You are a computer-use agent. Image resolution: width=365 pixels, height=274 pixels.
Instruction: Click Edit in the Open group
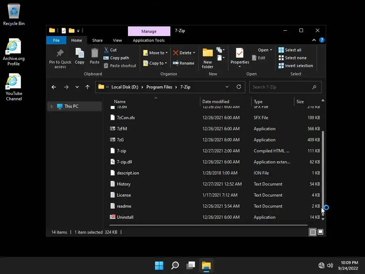[259, 58]
